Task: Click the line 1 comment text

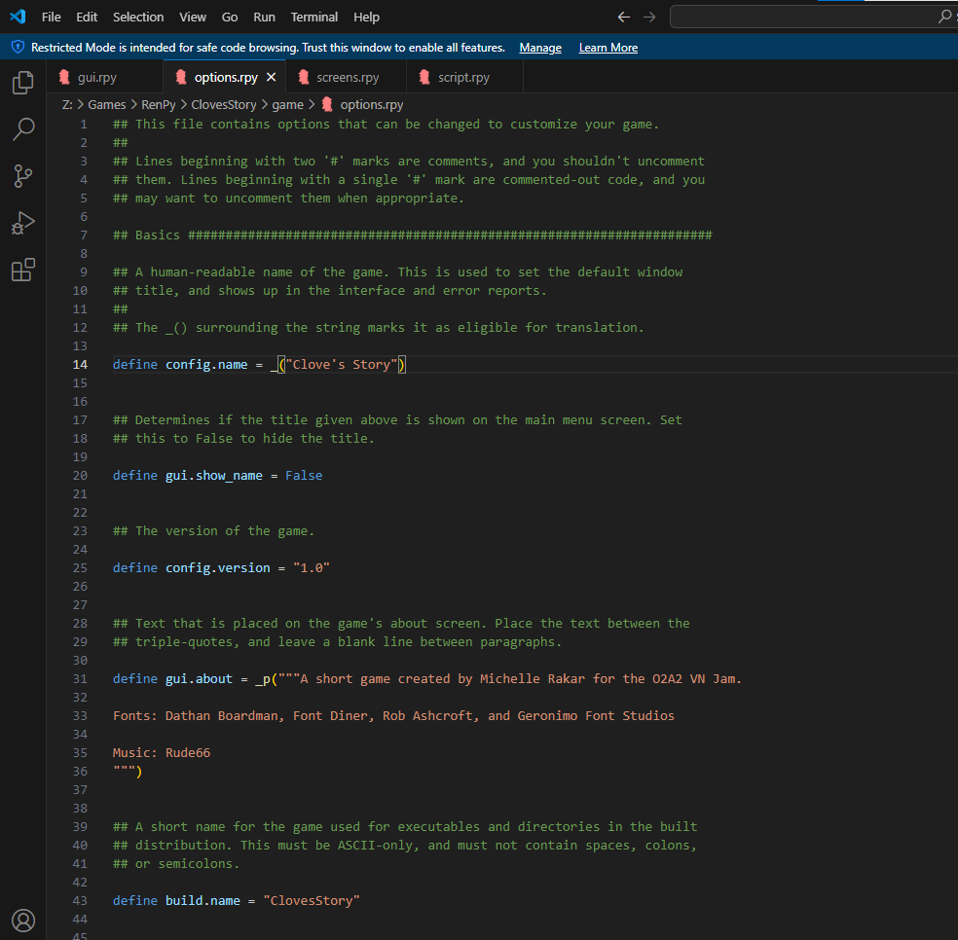Action: [387, 125]
